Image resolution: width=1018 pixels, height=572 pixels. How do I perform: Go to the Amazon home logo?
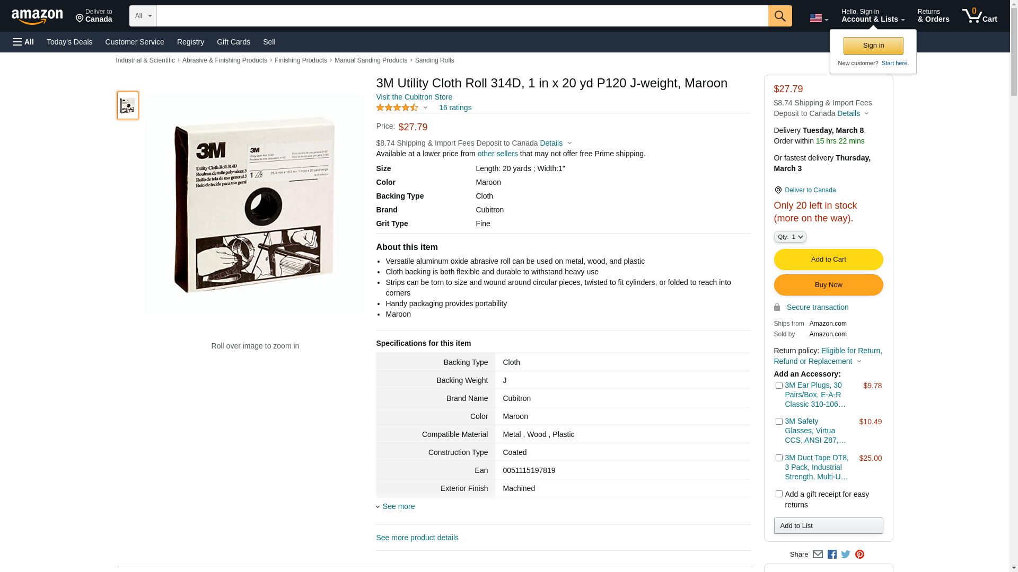pos(37,17)
